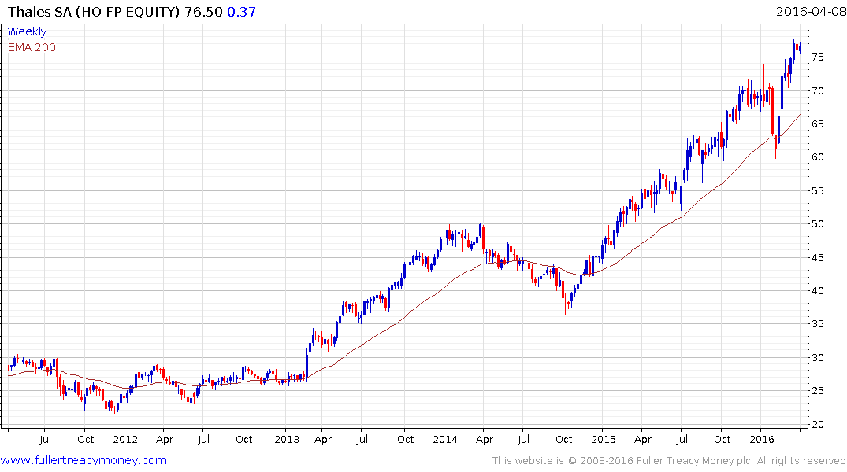Click the www.fullertreacymoney.com link
Image resolution: width=847 pixels, height=472 pixels.
pyautogui.click(x=84, y=460)
